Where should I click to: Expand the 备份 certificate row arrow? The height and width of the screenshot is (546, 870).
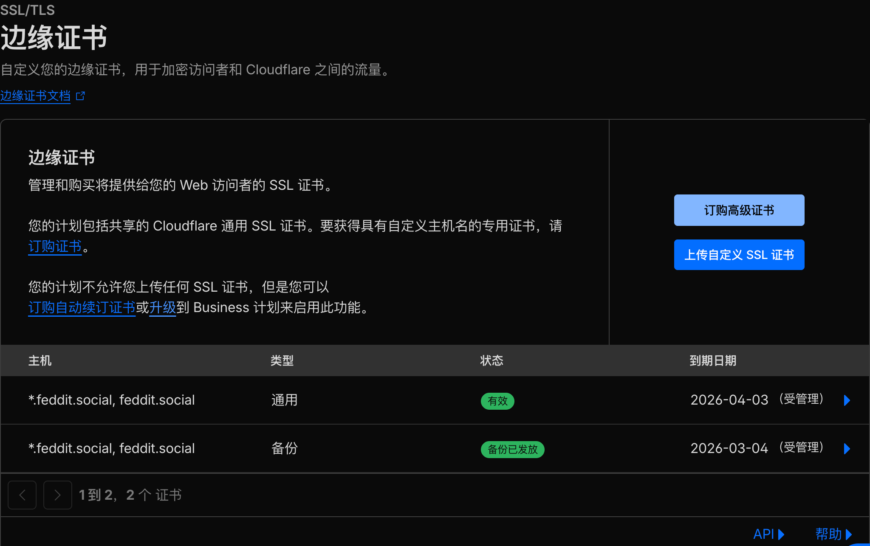click(x=847, y=449)
